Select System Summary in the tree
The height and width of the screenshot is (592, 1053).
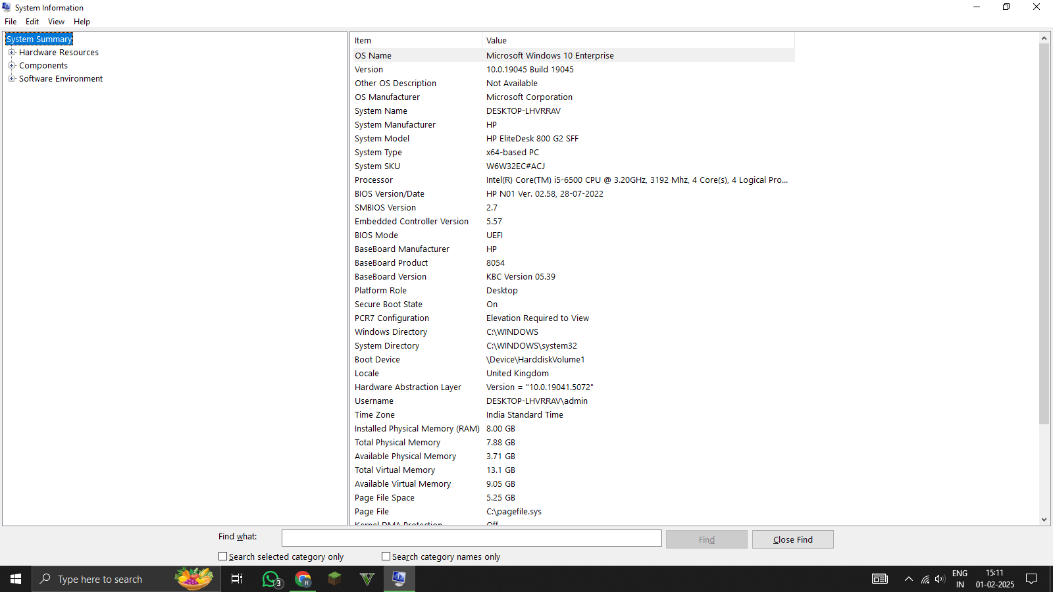pos(39,39)
